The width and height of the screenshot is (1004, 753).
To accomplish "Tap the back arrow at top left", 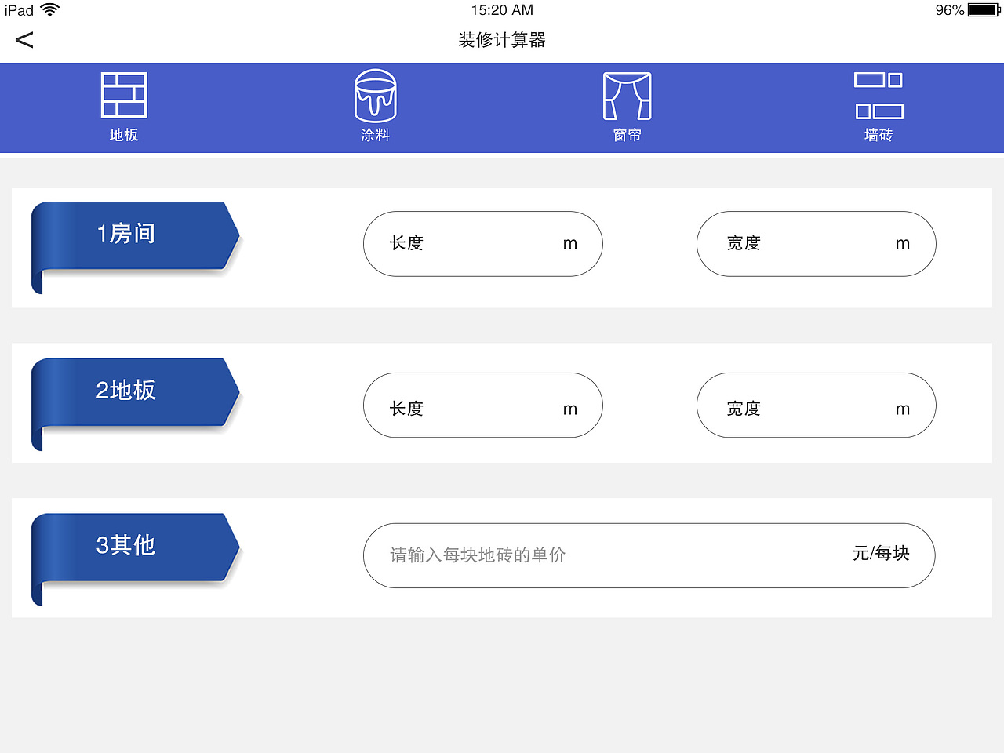I will tap(24, 39).
